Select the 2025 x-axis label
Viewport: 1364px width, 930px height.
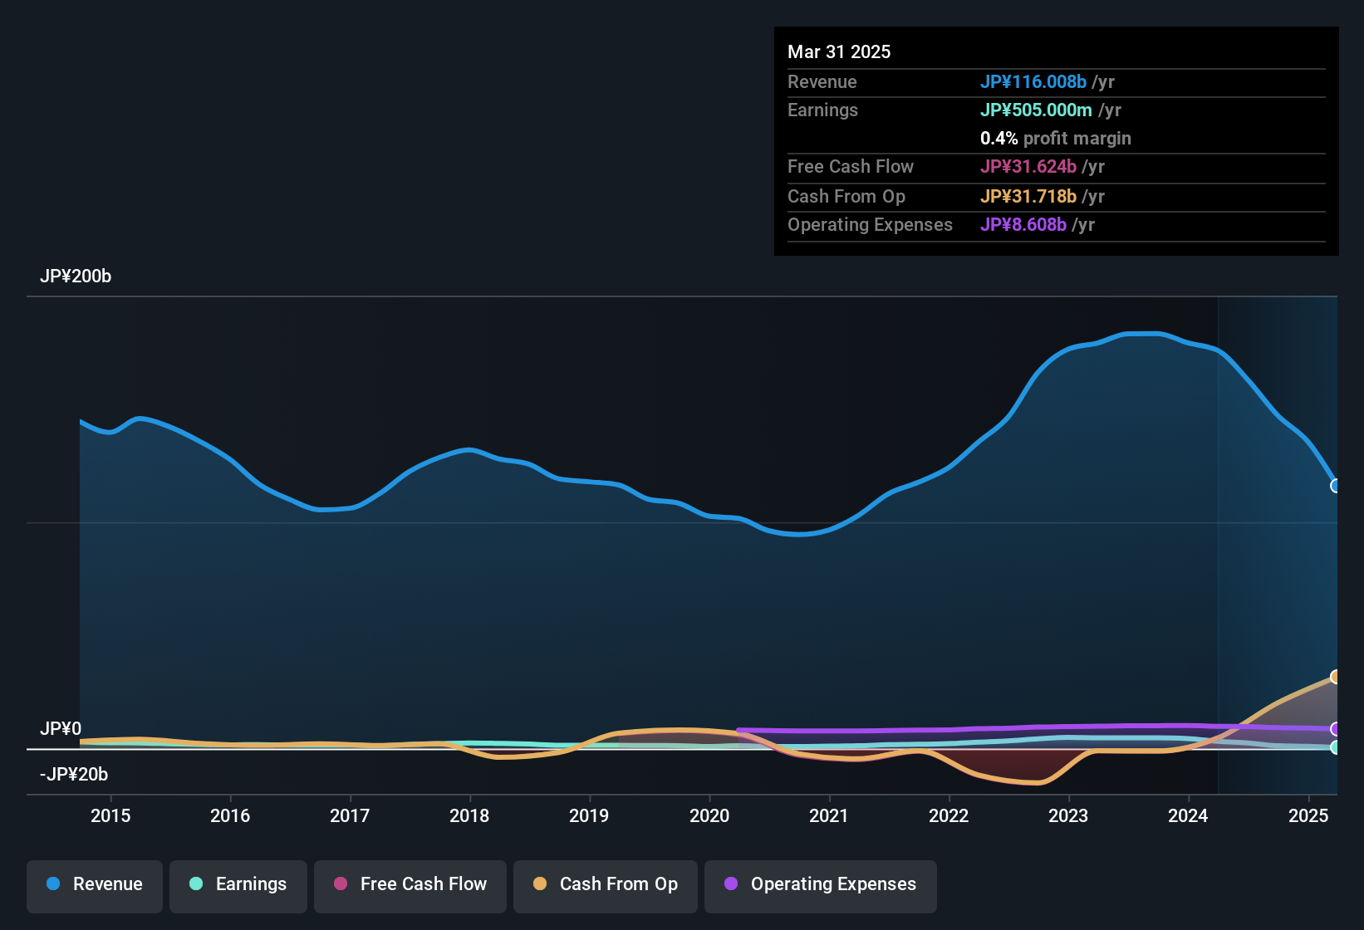point(1308,815)
